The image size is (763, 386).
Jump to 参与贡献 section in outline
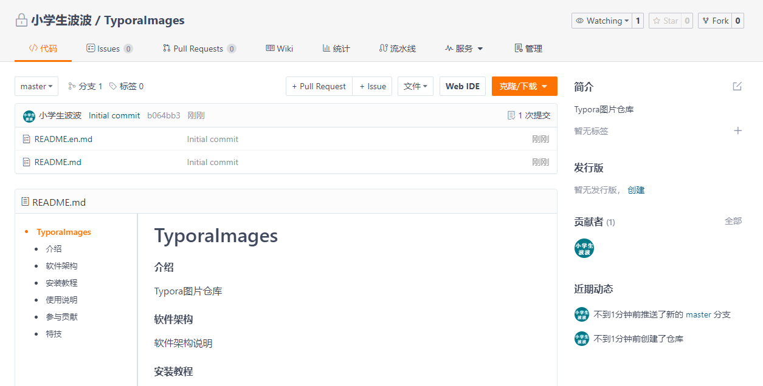[x=61, y=317]
